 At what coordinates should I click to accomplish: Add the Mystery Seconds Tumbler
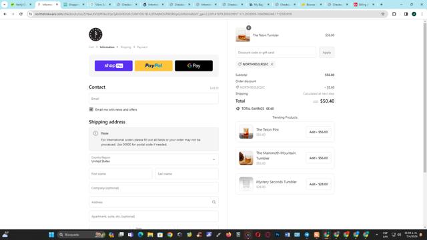point(318,184)
